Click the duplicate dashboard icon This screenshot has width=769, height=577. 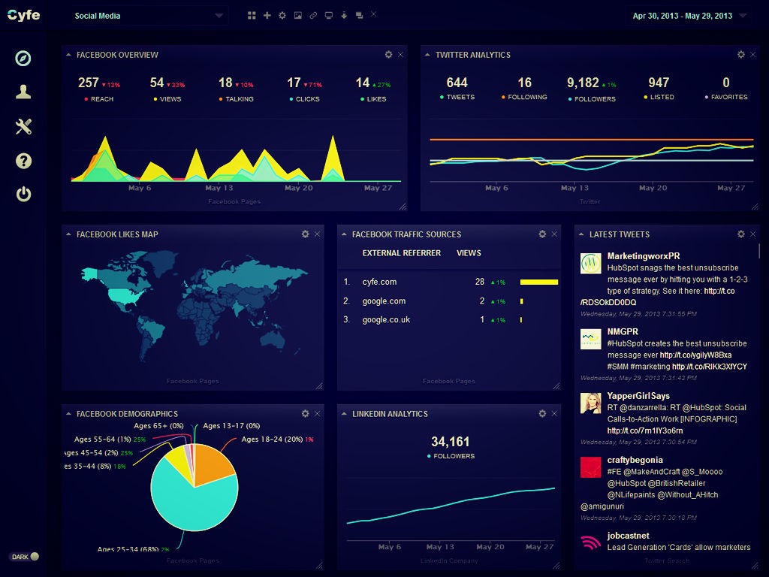[x=360, y=16]
